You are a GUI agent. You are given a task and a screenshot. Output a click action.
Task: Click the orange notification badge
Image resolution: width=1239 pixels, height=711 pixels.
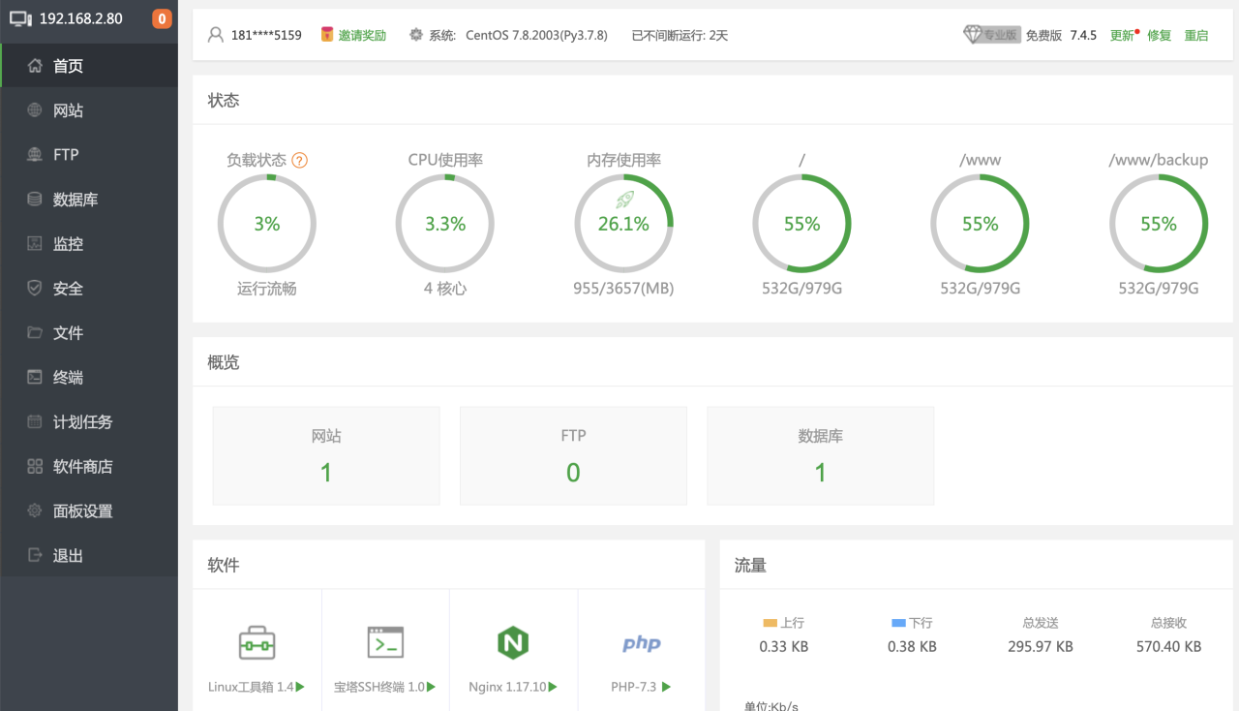click(162, 18)
